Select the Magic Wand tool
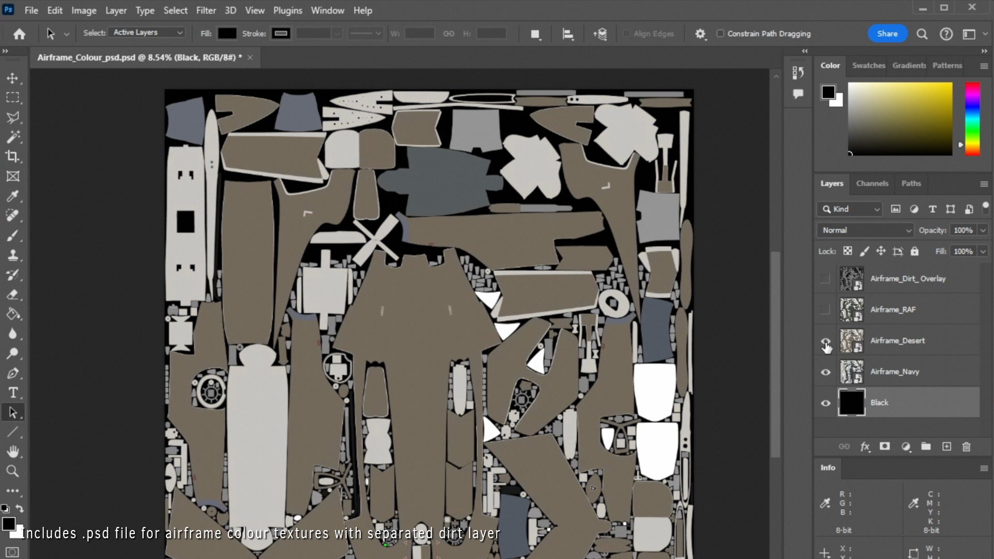Image resolution: width=994 pixels, height=559 pixels. point(12,137)
